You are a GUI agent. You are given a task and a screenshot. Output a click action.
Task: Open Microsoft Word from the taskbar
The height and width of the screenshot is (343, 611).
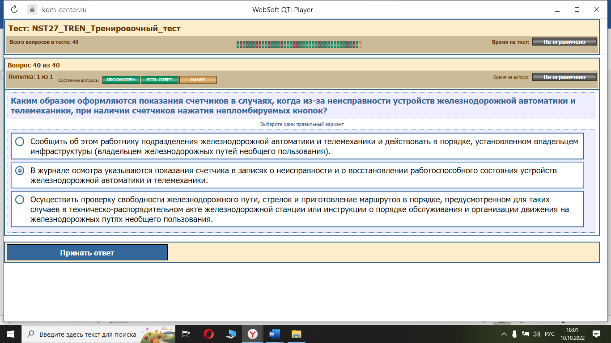274,334
